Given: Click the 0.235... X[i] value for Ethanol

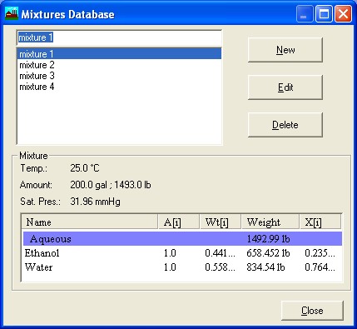Looking at the screenshot, I should (x=320, y=253).
